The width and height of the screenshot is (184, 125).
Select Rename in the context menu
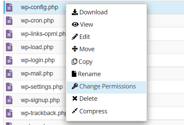(x=106, y=74)
